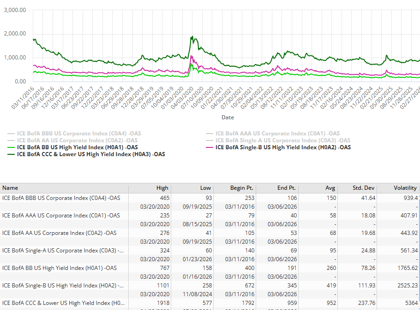Image resolution: width=420 pixels, height=310 pixels.
Task: Show Single-A US Corporate Index series
Action: click(x=281, y=140)
